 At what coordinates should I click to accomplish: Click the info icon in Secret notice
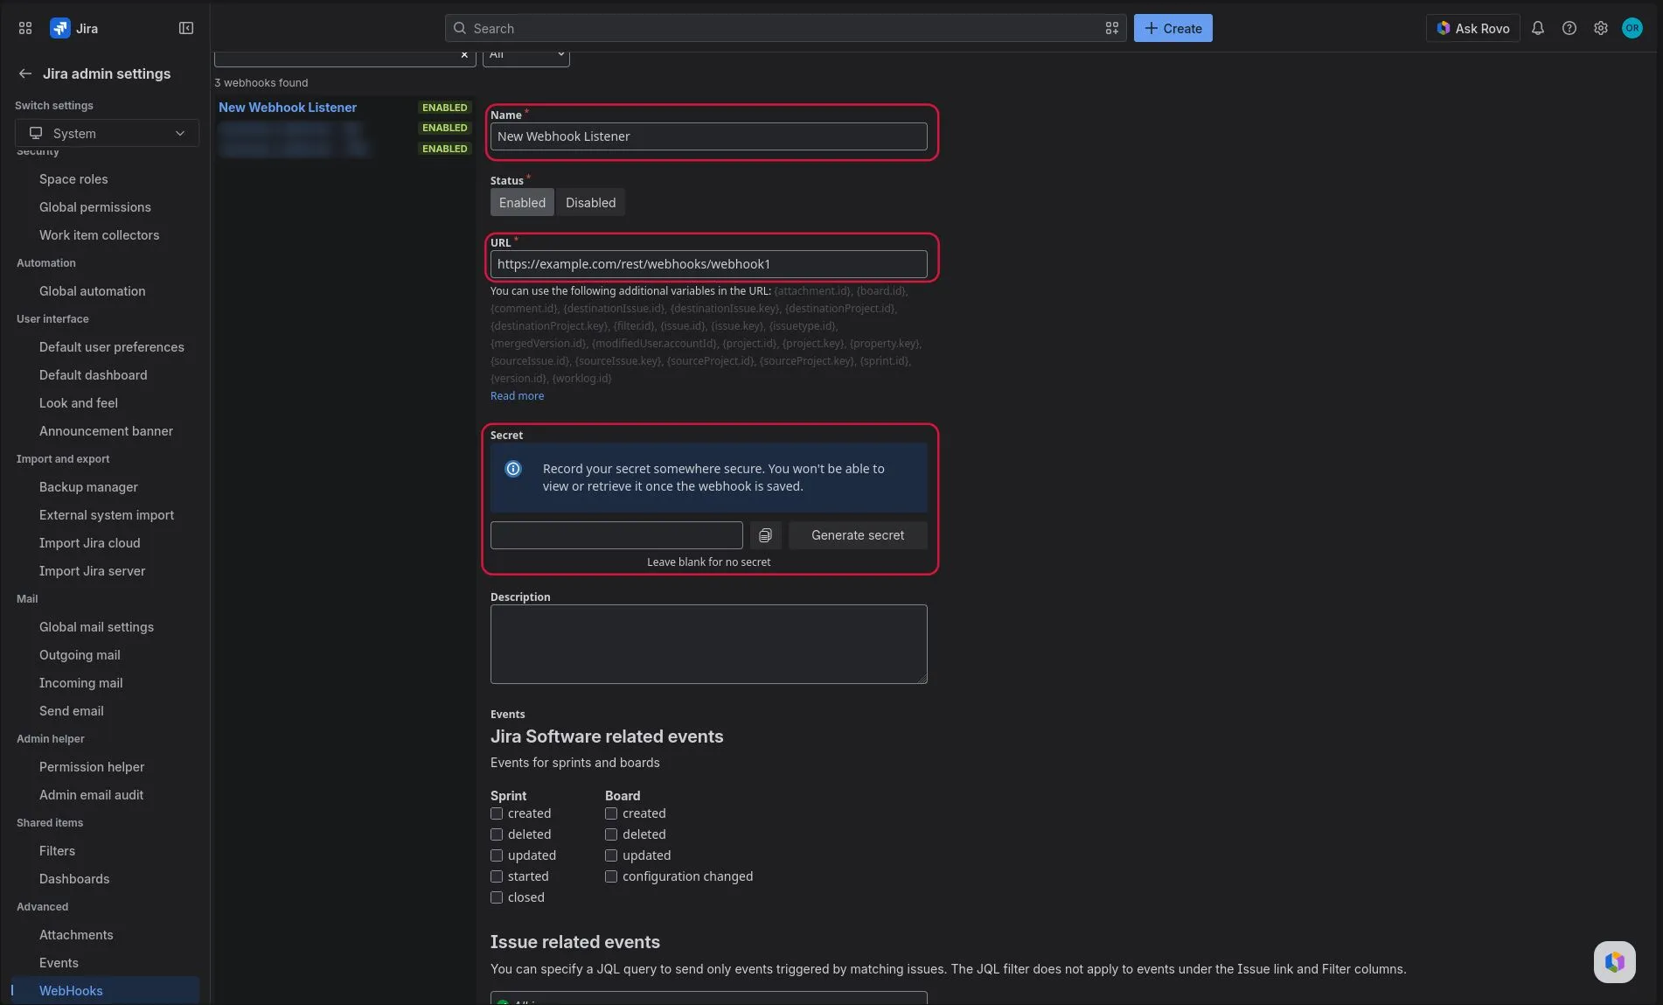point(513,469)
